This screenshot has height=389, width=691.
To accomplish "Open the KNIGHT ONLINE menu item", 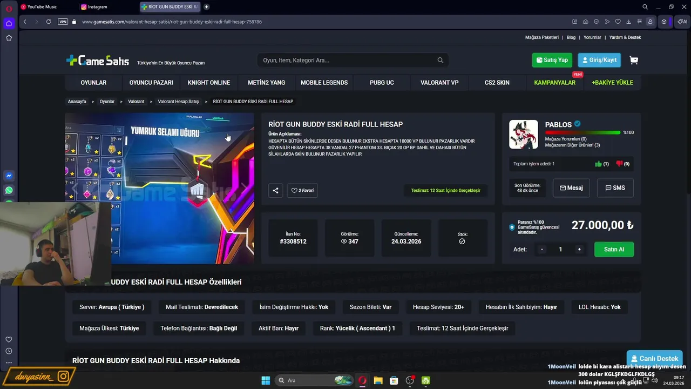I will (209, 83).
